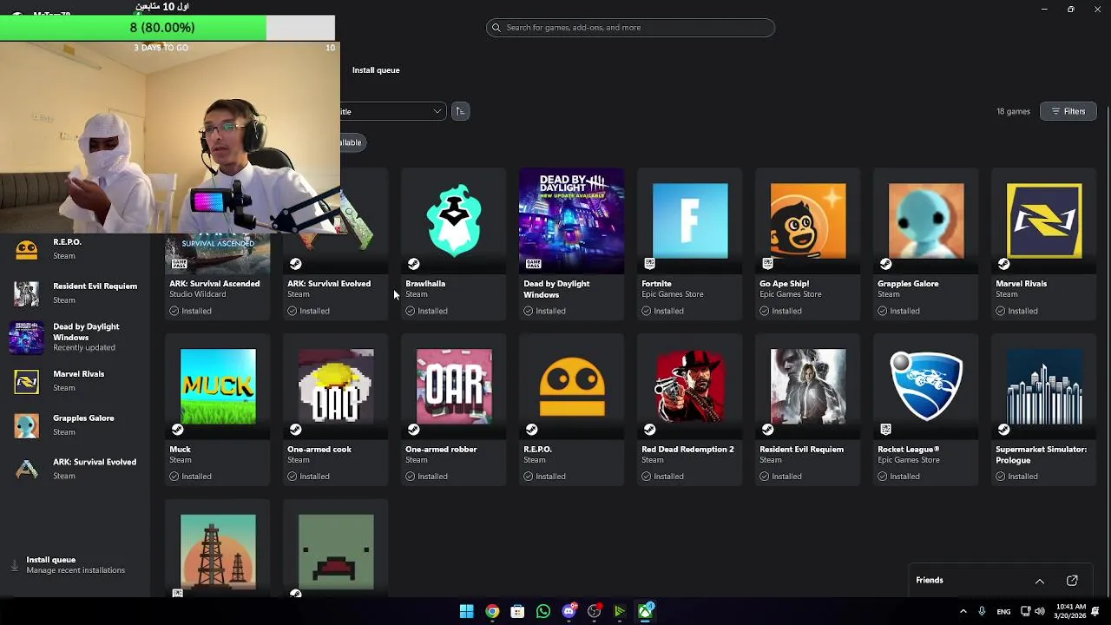The height and width of the screenshot is (625, 1111).
Task: Open the Install queue tab
Action: tap(376, 70)
